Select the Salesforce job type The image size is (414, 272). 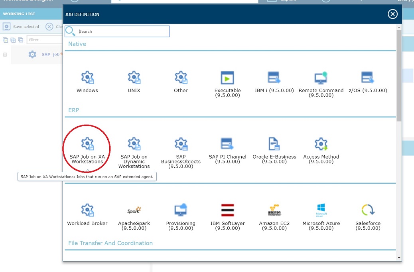click(368, 214)
